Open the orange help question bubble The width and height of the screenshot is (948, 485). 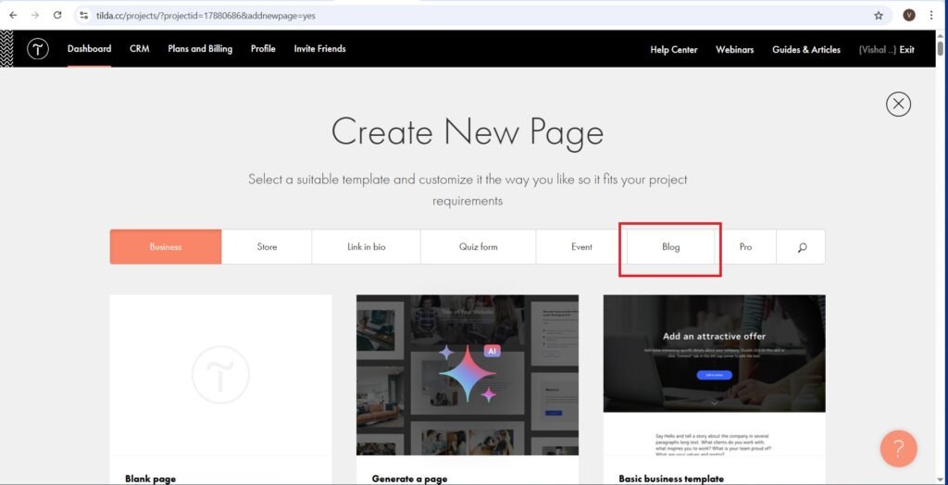click(898, 449)
